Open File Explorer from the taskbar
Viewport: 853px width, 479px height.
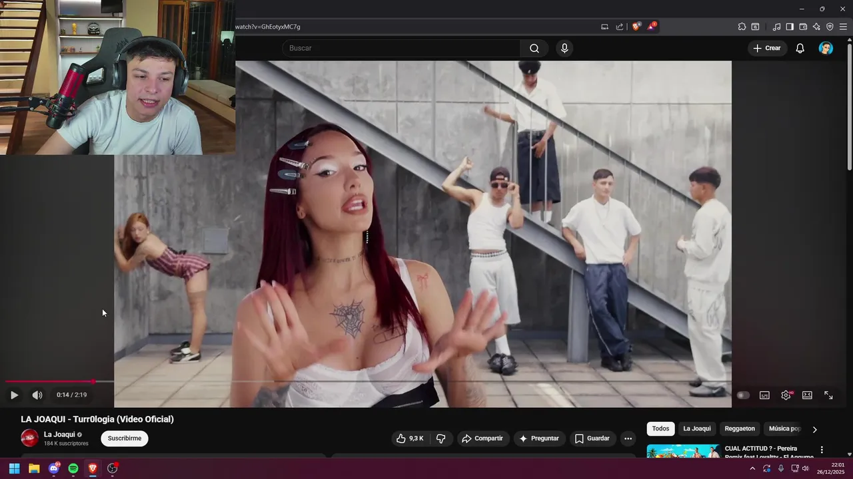(34, 468)
